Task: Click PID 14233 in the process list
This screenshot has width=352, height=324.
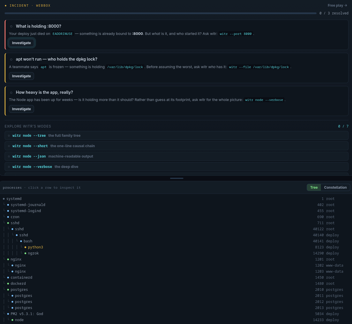Action: [318, 320]
